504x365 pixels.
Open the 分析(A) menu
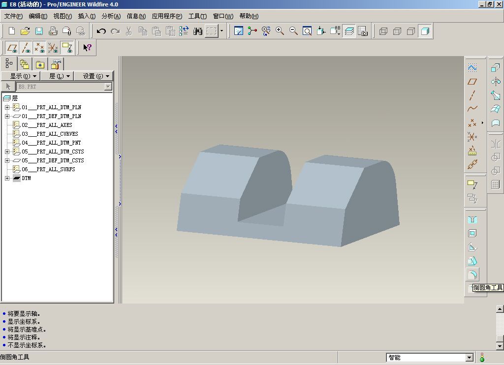[x=111, y=16]
